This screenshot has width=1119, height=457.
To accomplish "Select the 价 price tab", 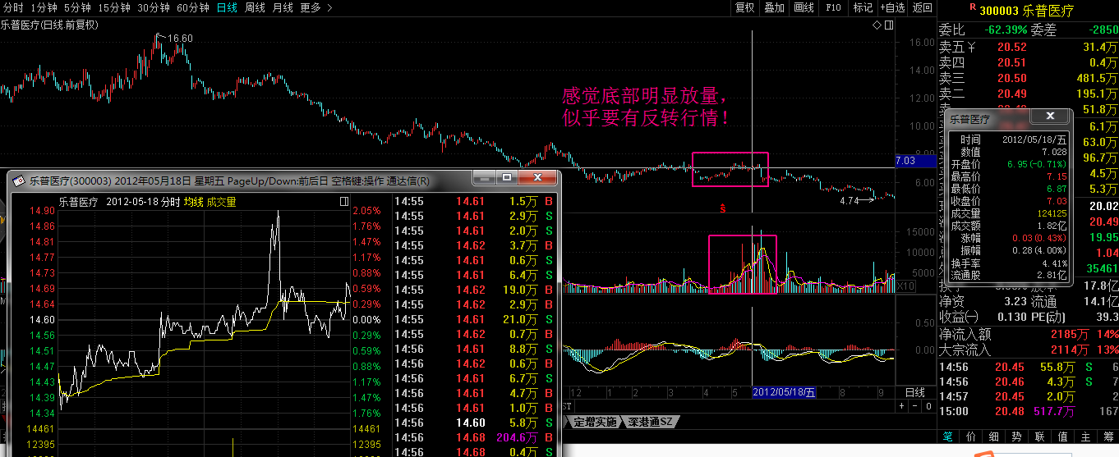I will point(970,436).
